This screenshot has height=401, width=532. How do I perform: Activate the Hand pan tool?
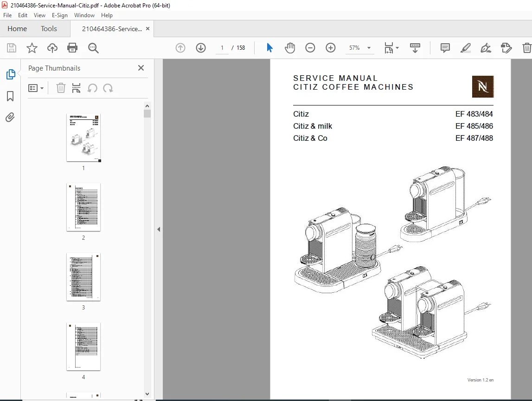(290, 48)
